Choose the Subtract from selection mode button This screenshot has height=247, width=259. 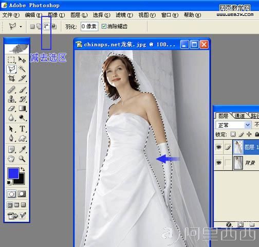46,26
